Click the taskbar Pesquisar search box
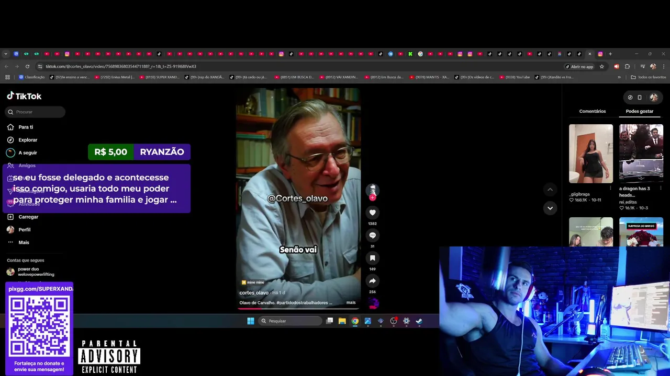670x376 pixels. pos(289,321)
